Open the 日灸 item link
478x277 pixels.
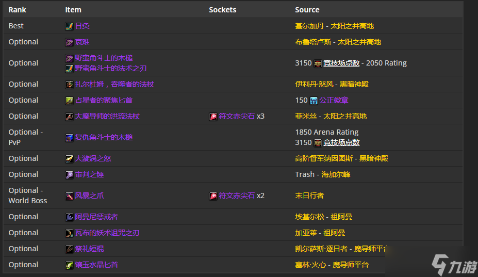(x=83, y=26)
